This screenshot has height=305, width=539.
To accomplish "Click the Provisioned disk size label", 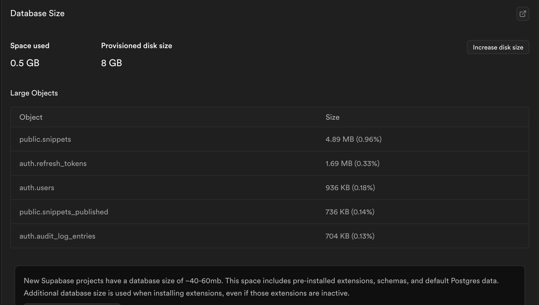I will (x=137, y=46).
